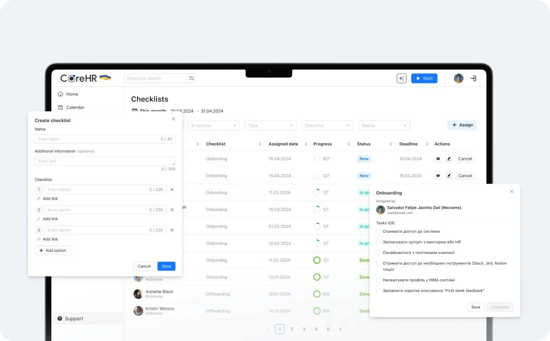Click the Support help icon
Image resolution: width=550 pixels, height=341 pixels.
[60, 318]
